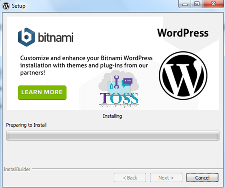The image size is (225, 188).
Task: Cancel the WordPress installation
Action: pos(202,178)
